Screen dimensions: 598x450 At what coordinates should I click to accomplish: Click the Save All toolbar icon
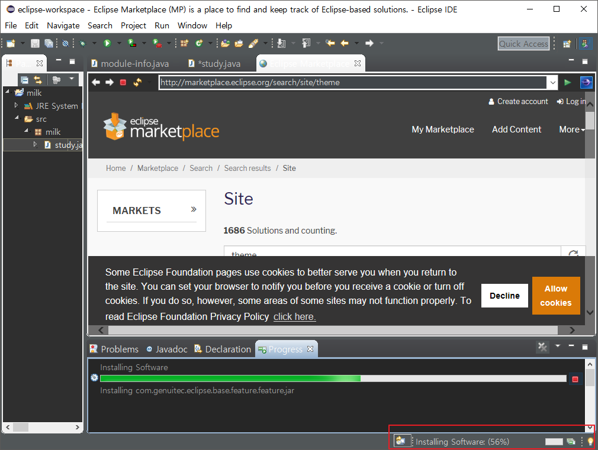click(x=49, y=43)
